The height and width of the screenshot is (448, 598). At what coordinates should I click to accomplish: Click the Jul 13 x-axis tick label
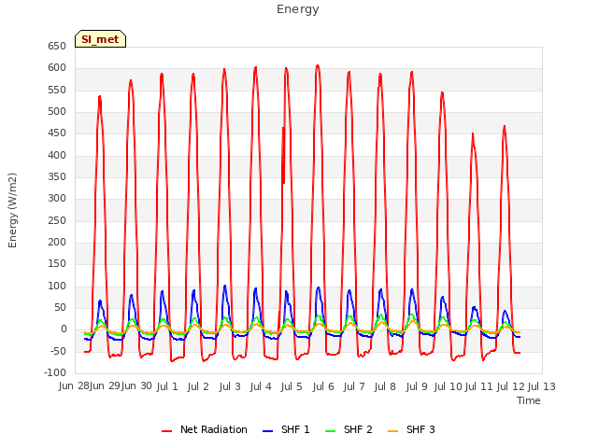coord(542,386)
